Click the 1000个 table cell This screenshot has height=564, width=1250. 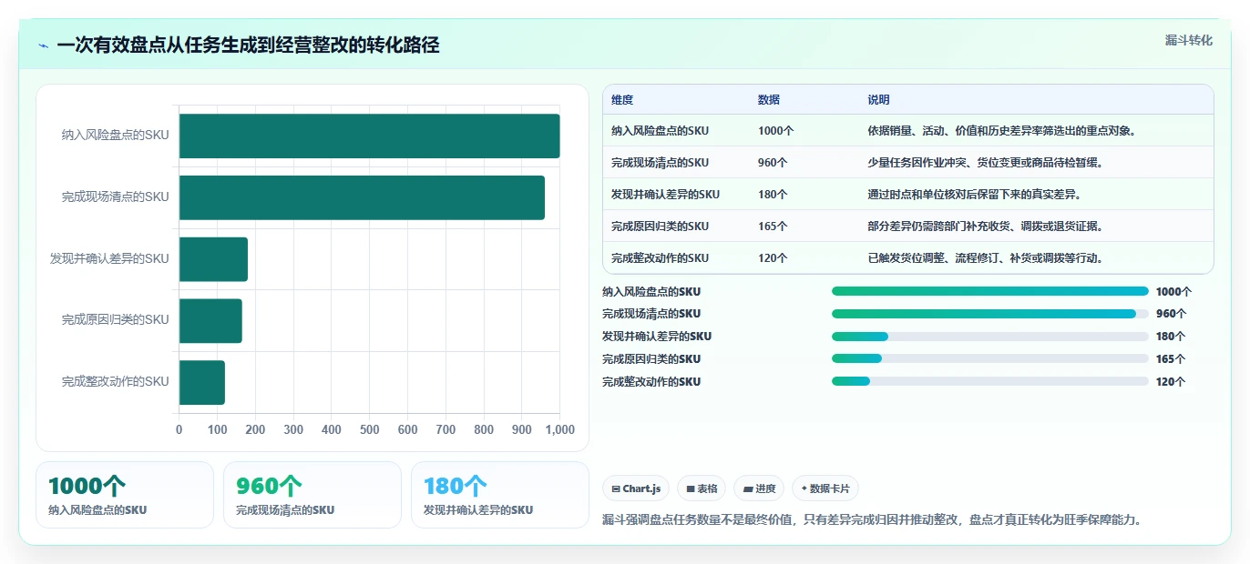tap(776, 131)
